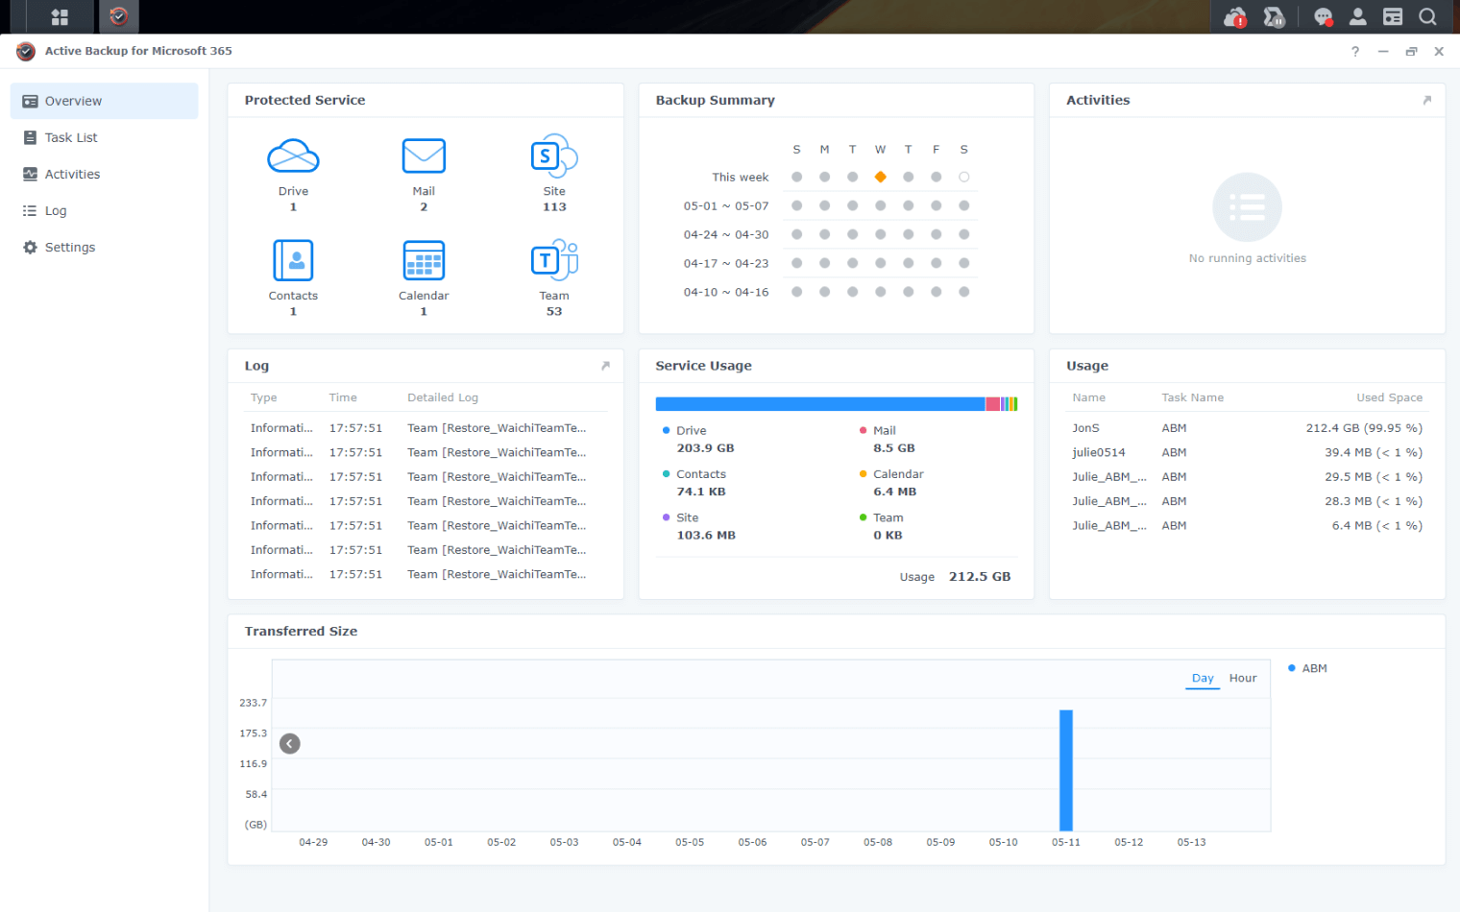Click the Activities panel pop-out arrow
Image resolution: width=1460 pixels, height=912 pixels.
(x=1427, y=99)
